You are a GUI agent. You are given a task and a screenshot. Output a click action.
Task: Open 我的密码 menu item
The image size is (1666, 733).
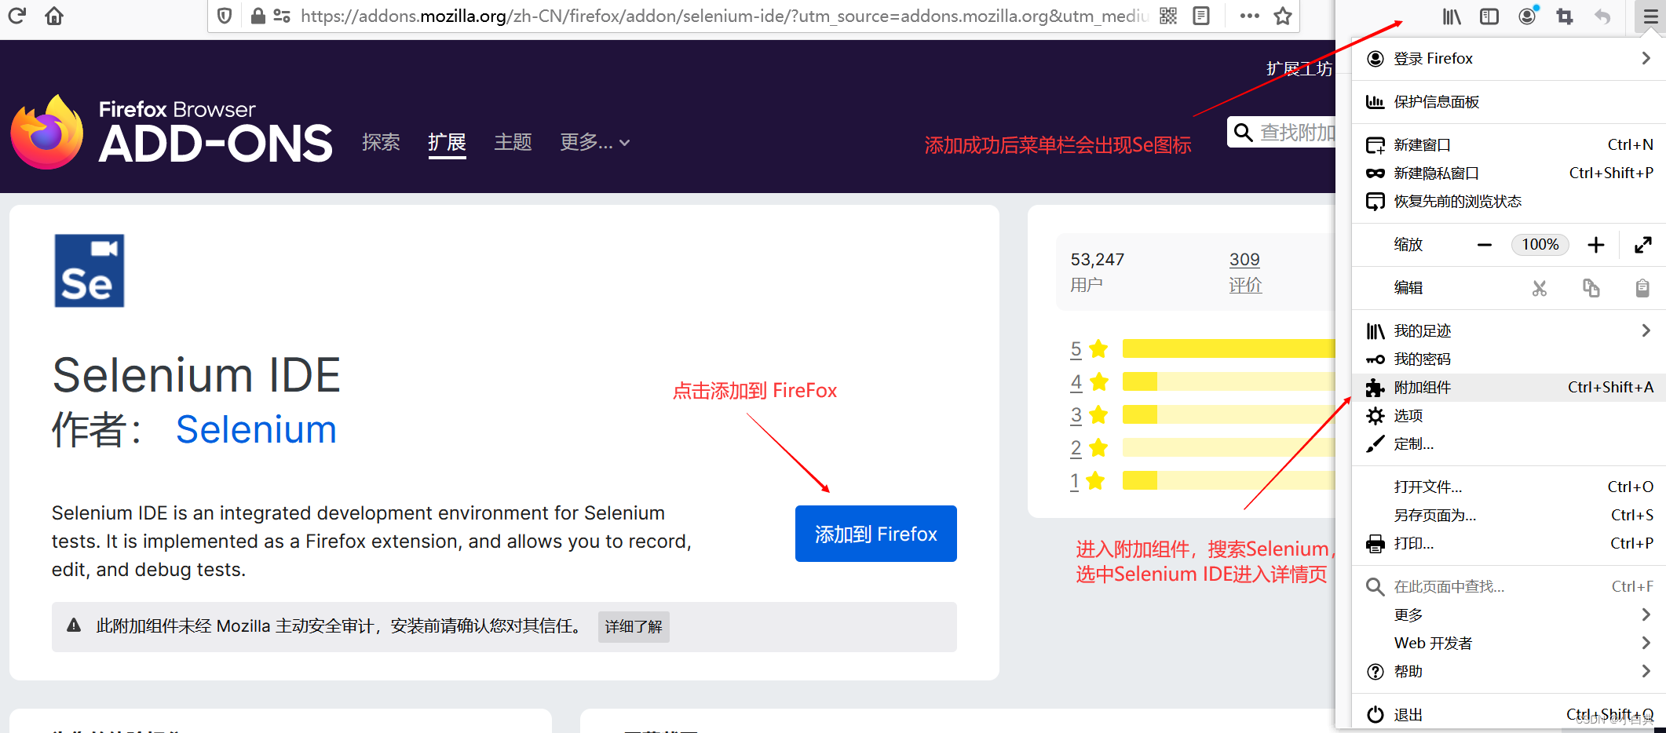coord(1508,359)
